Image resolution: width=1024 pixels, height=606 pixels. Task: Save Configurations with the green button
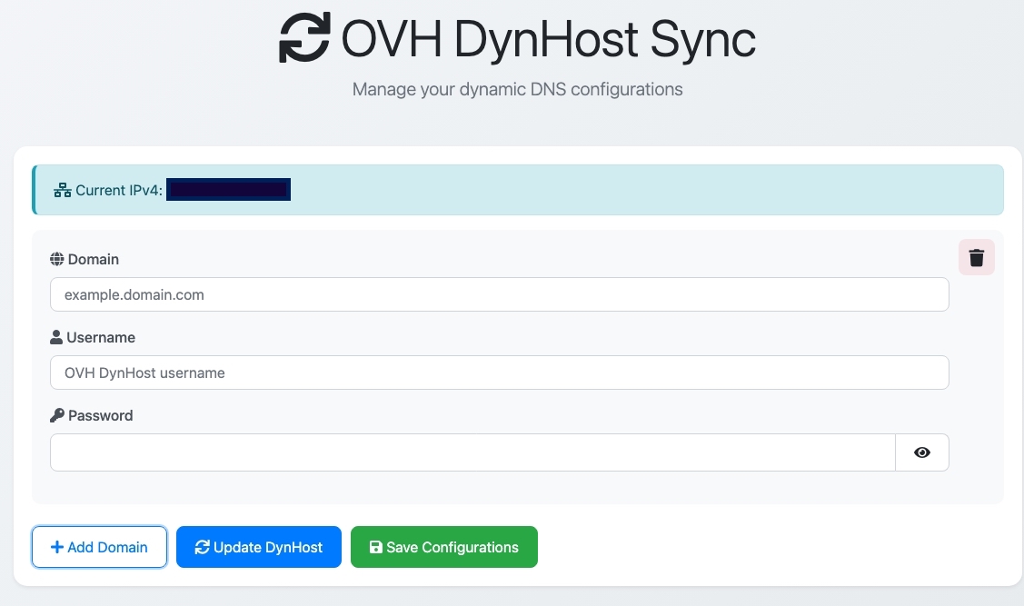pyautogui.click(x=444, y=547)
